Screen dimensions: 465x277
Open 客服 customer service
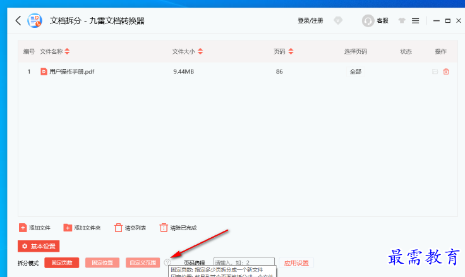click(375, 20)
